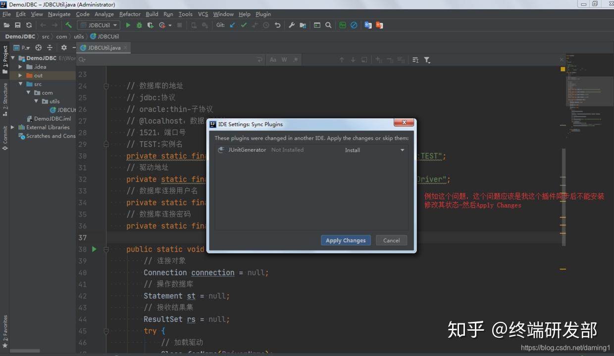
Task: Open the Project view selector dropdown
Action: [22, 48]
